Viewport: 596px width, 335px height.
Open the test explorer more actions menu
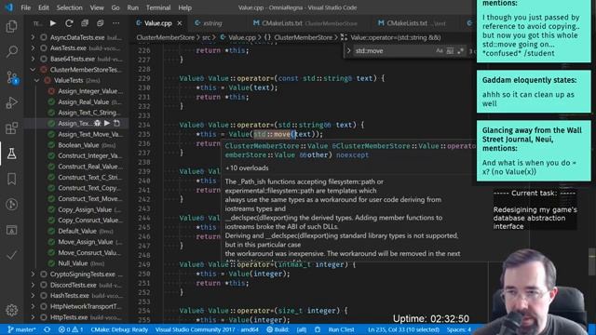point(115,23)
